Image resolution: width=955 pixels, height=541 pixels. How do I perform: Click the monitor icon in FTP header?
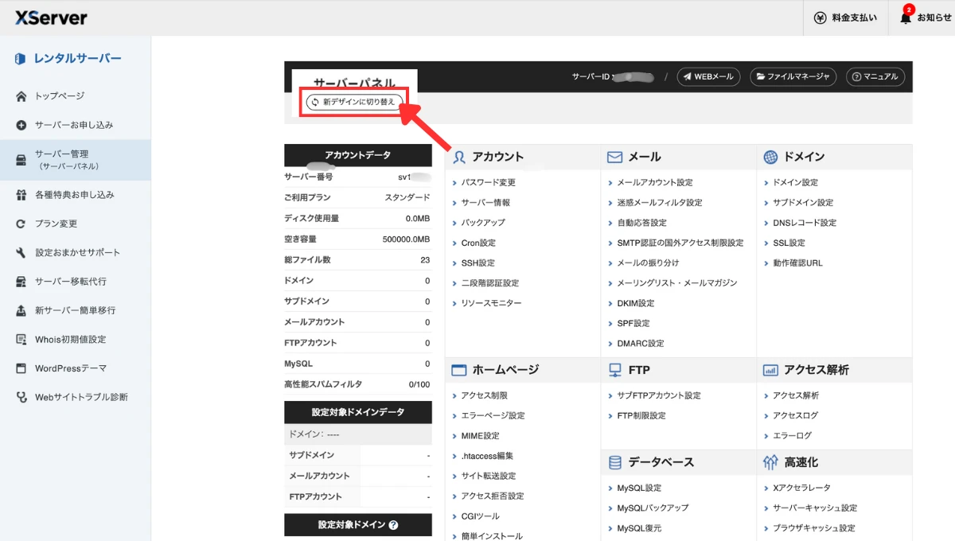pos(614,370)
